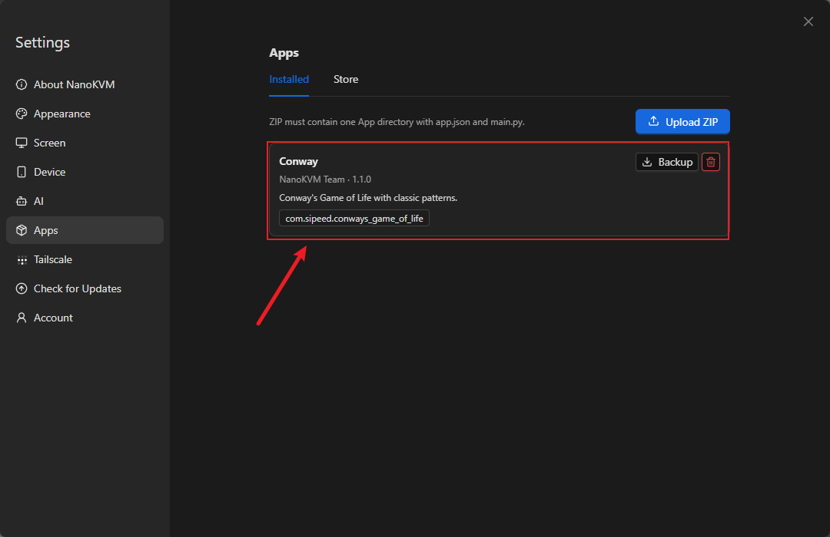Select Apps in the sidebar
The image size is (830, 537).
(85, 230)
